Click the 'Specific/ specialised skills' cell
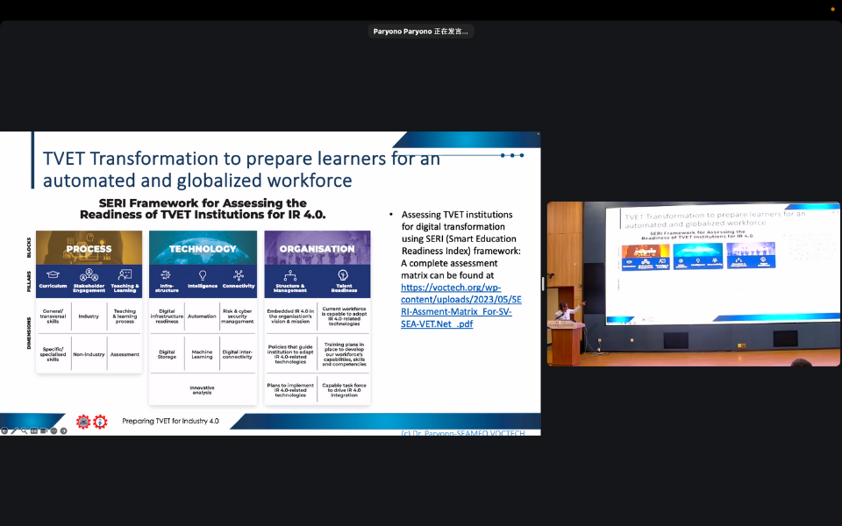 (x=53, y=354)
